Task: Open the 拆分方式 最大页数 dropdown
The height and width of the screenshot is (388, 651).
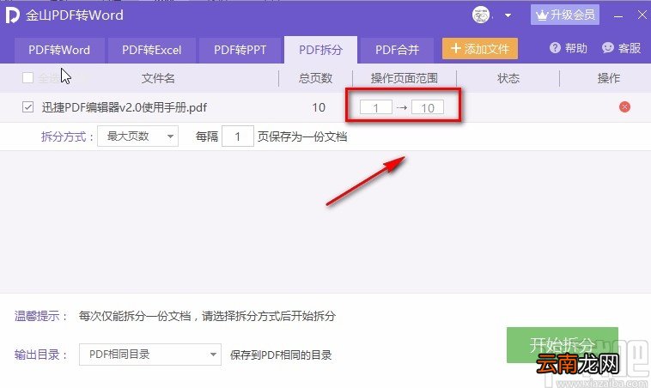Action: [x=137, y=136]
